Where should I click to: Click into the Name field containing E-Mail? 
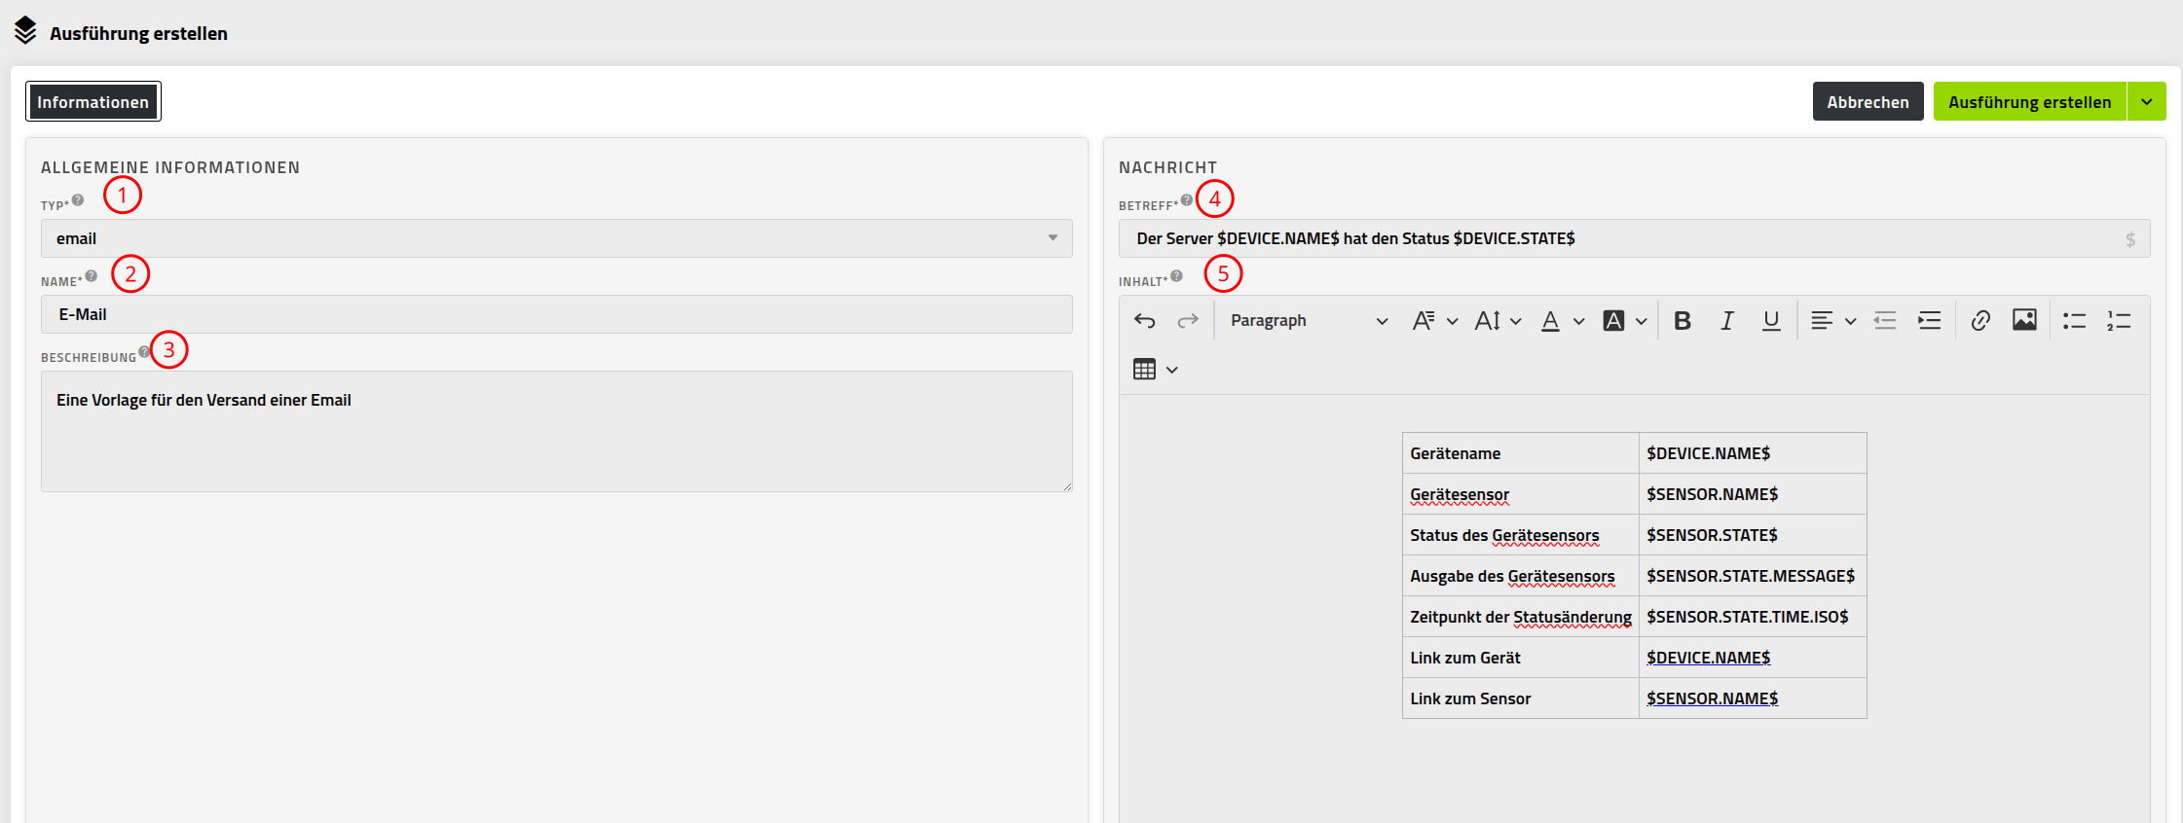[x=557, y=314]
